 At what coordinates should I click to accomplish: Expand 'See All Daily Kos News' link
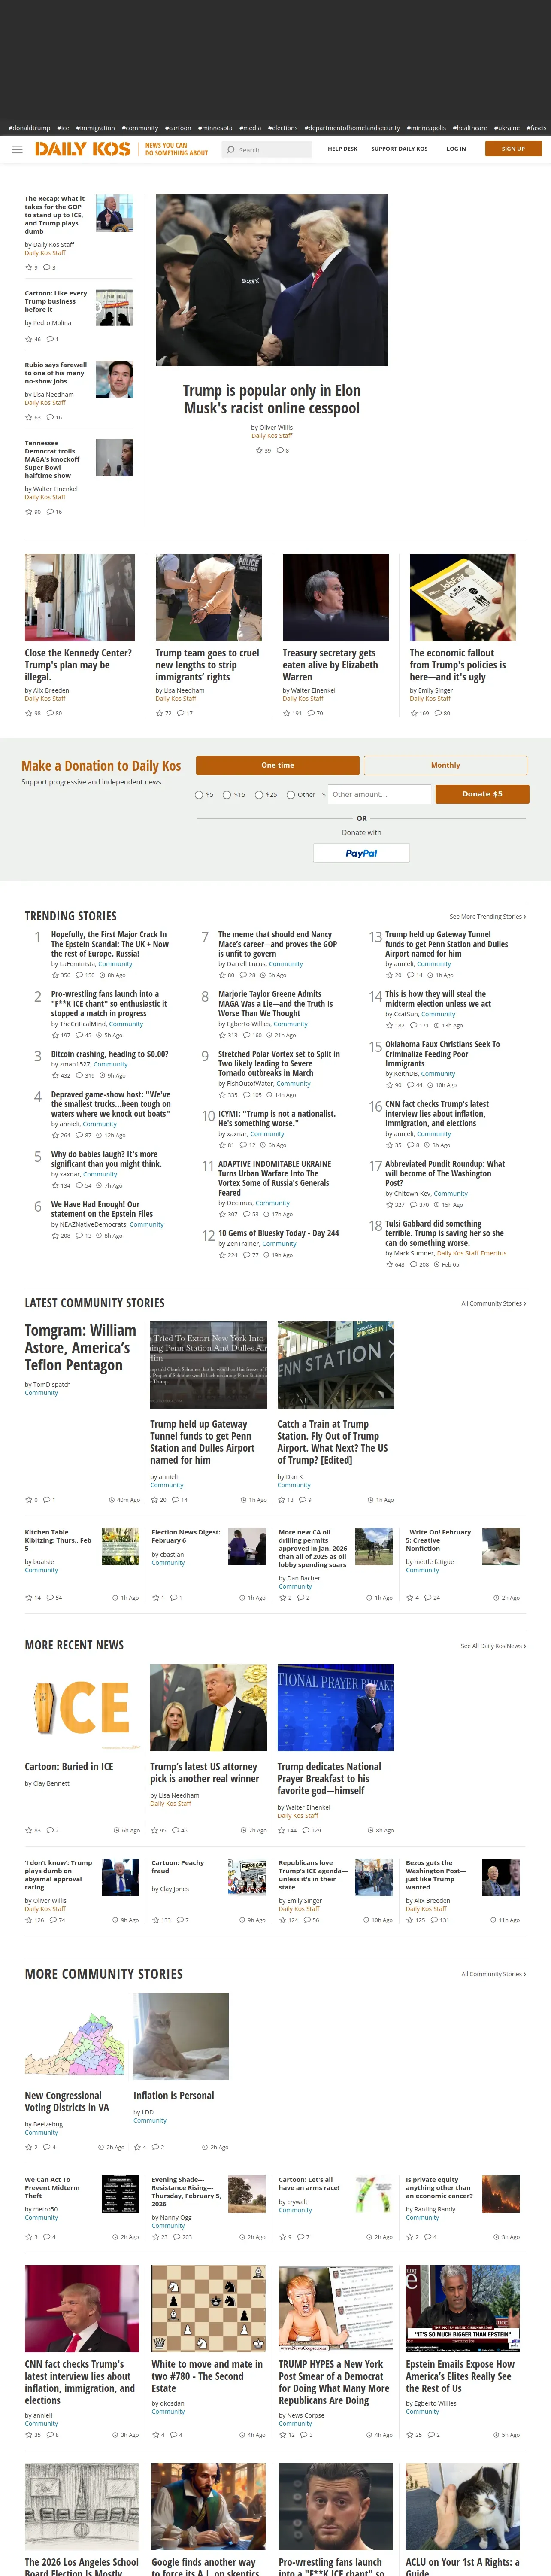[x=493, y=1647]
